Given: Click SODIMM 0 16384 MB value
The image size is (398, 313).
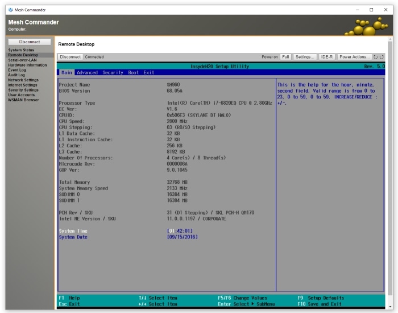Looking at the screenshot, I should click(177, 195).
